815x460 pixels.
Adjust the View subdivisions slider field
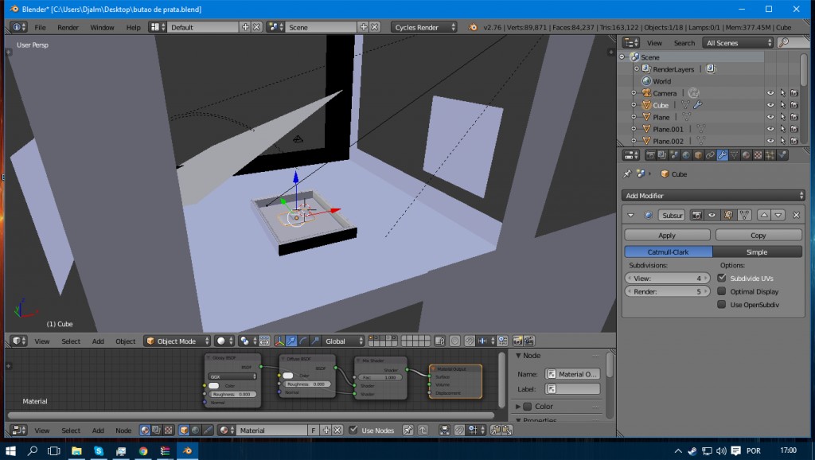pos(667,279)
